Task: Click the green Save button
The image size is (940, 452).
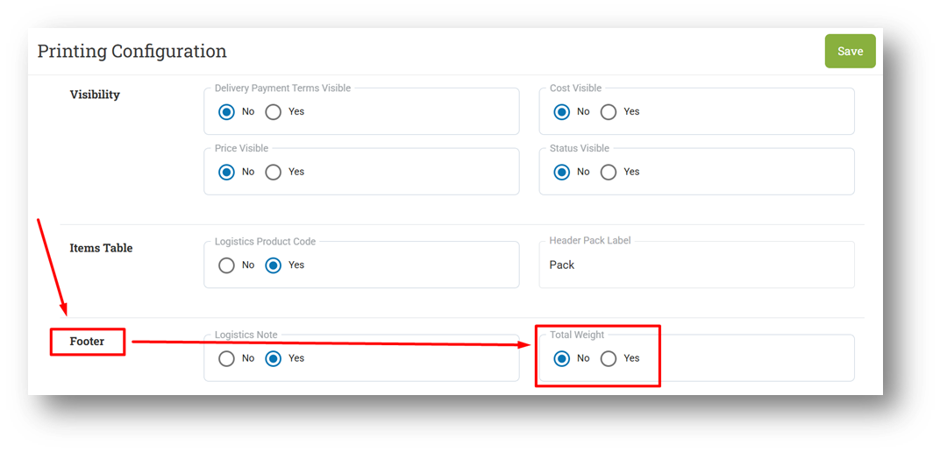Action: tap(850, 51)
